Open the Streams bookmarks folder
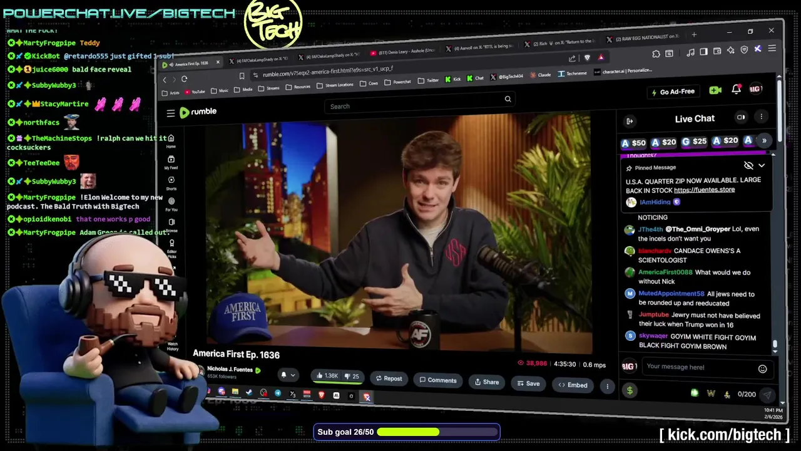This screenshot has height=451, width=801. coord(269,88)
